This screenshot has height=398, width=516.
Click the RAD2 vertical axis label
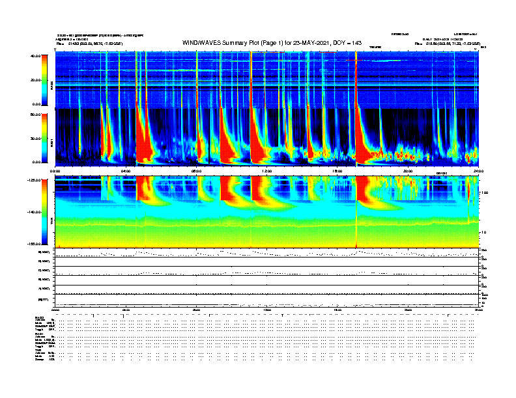(x=51, y=85)
